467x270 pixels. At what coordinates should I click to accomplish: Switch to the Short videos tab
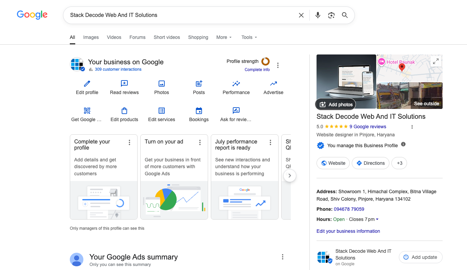(167, 37)
